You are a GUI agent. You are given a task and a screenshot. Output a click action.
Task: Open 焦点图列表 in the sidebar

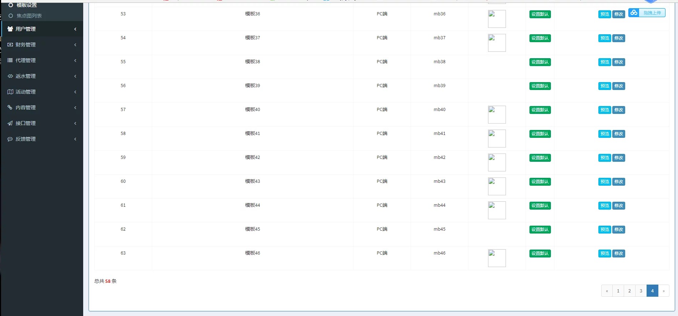click(29, 16)
